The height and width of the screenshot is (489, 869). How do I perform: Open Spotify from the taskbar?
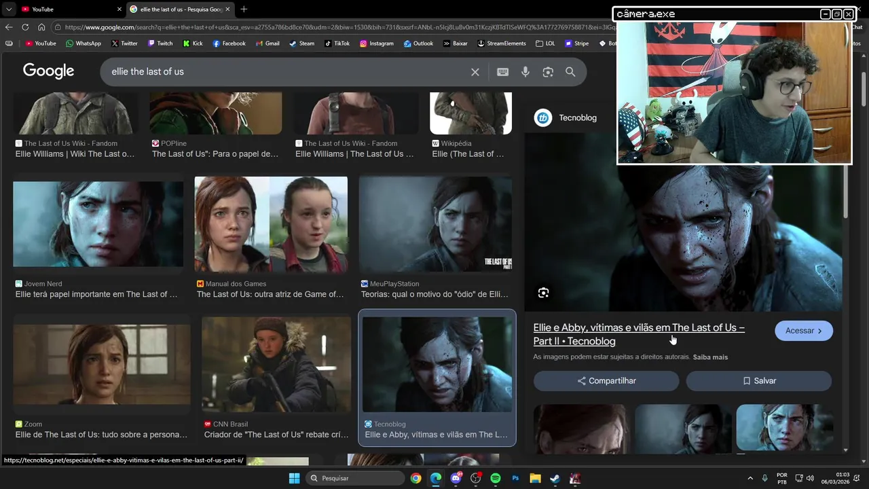(x=496, y=478)
